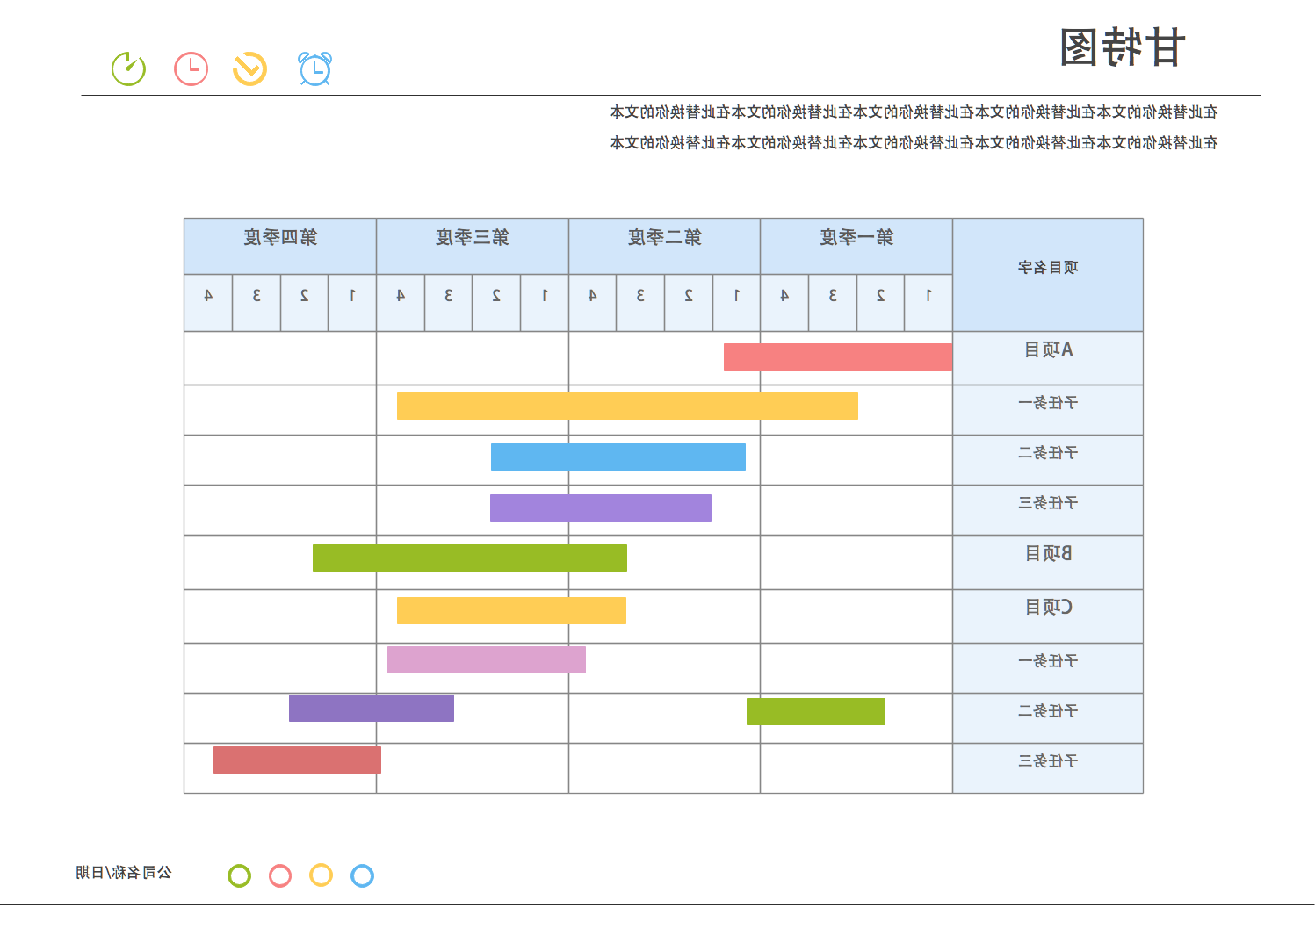The height and width of the screenshot is (929, 1315).
Task: Select the 第四季度 column header
Action: pyautogui.click(x=280, y=246)
